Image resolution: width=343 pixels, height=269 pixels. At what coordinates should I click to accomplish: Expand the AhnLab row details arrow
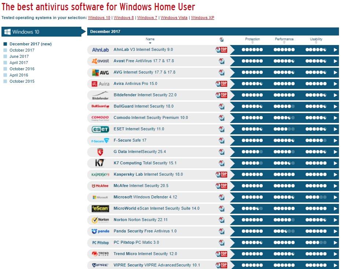(335, 50)
